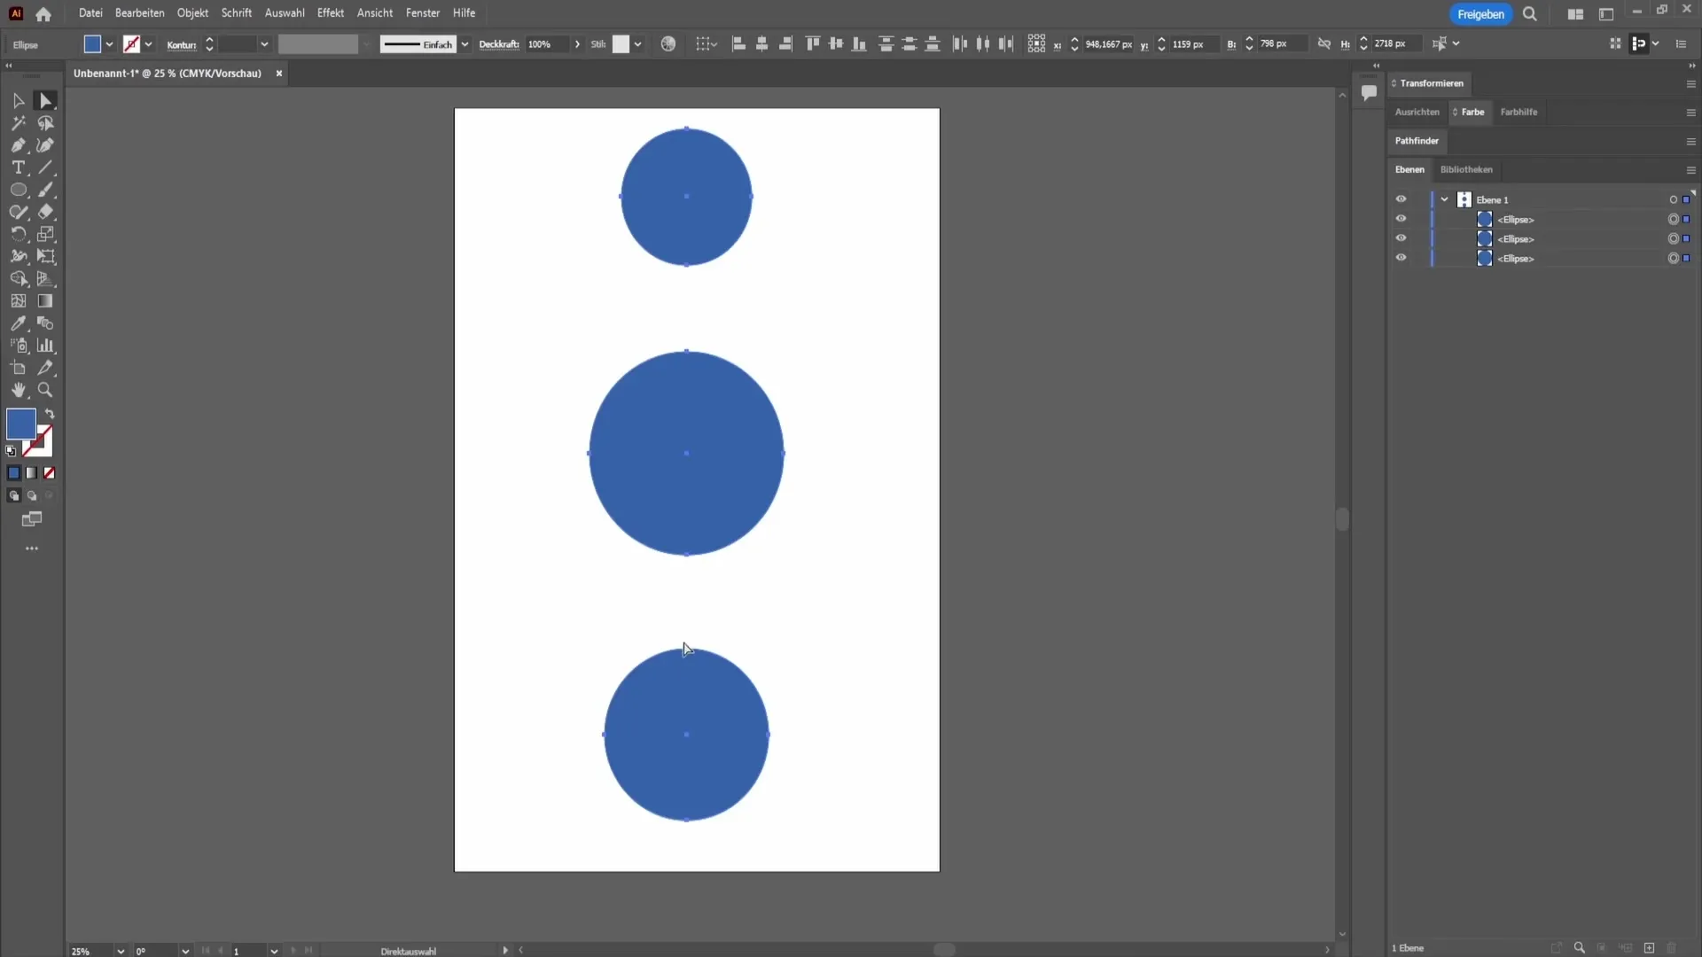This screenshot has height=957, width=1702.
Task: Go to Illustrator home screen
Action: pos(43,14)
